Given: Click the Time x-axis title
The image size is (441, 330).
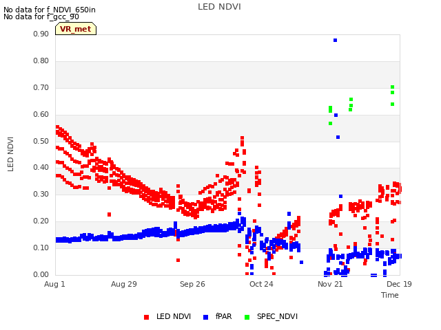Looking at the screenshot, I should (x=390, y=295).
